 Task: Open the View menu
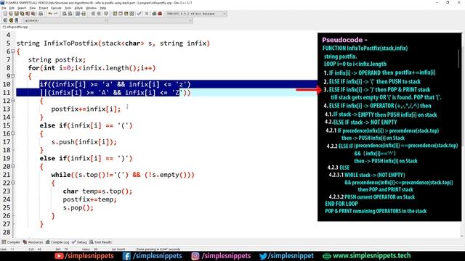tap(33, 8)
